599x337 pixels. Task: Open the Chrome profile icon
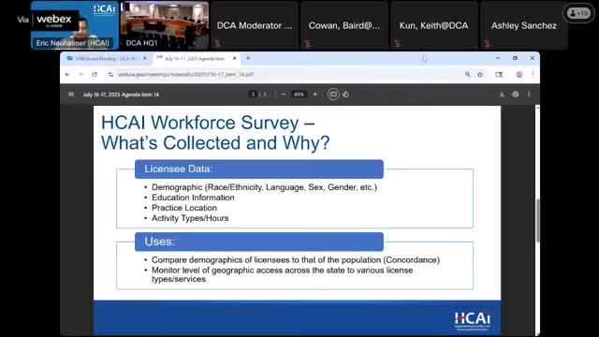(x=519, y=75)
